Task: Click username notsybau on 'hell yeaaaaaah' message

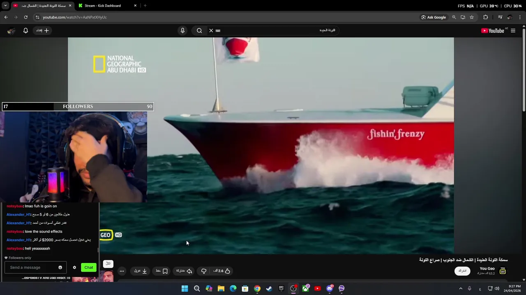Action: (15, 248)
